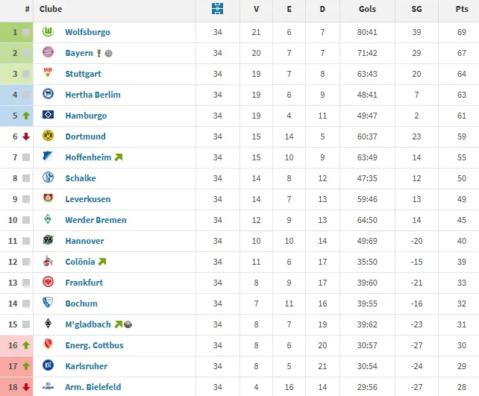Click the promoted arrow beside Hoffenheim
The image size is (479, 396).
coord(119,157)
